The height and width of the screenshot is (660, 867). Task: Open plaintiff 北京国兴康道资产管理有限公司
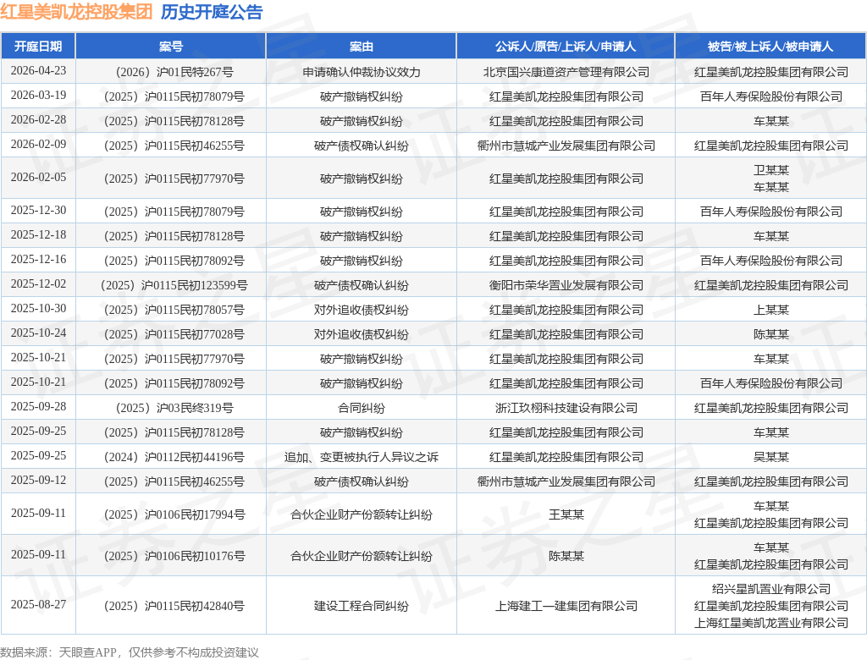566,72
